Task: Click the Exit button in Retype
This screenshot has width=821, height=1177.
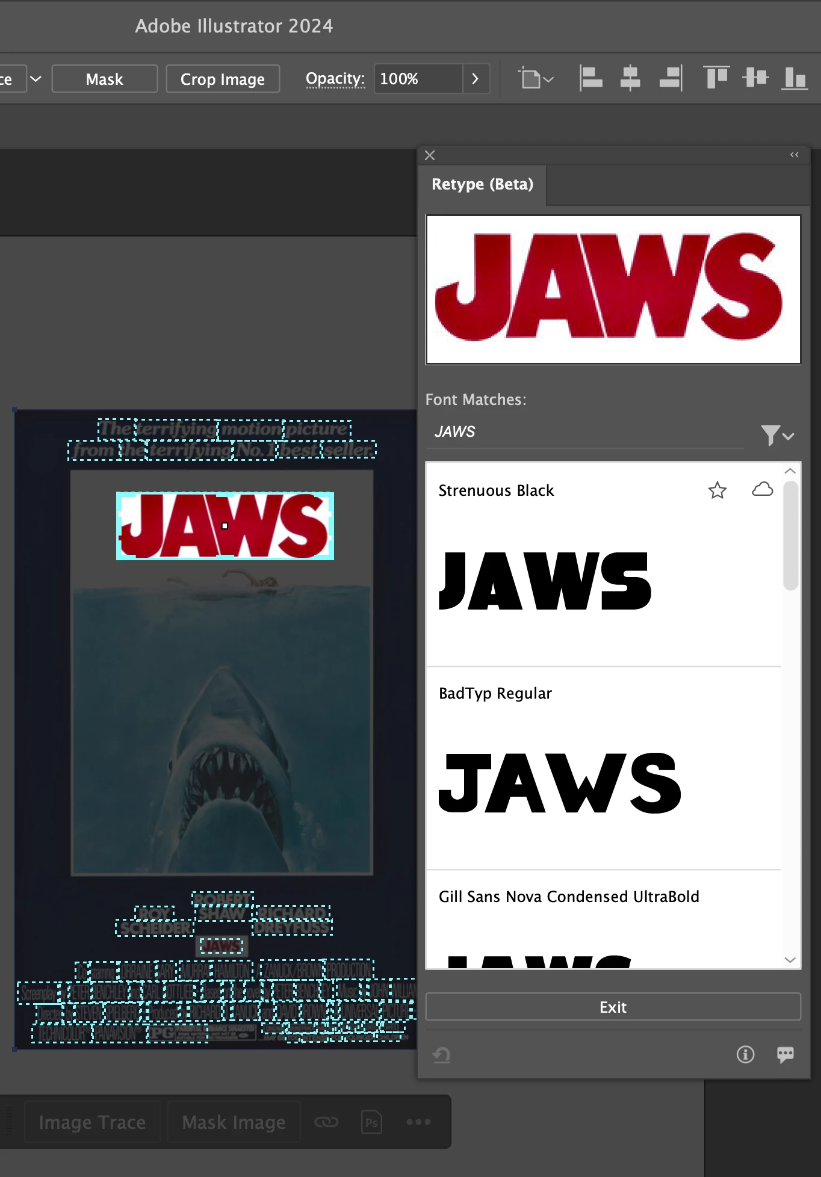Action: point(613,1007)
